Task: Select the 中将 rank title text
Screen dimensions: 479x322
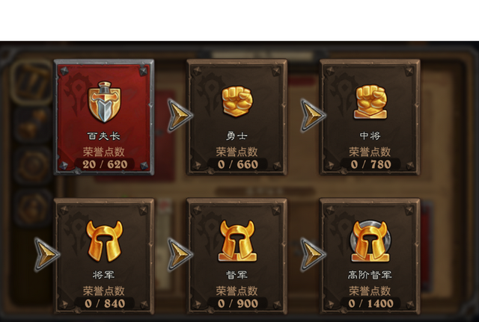Action: coord(370,136)
